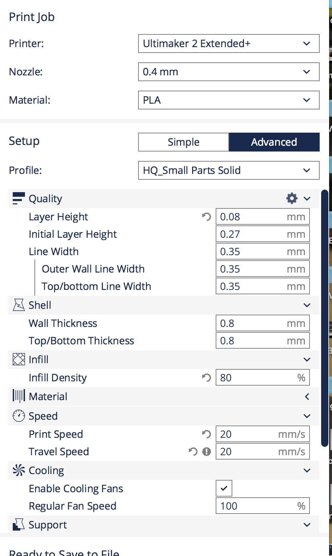Reset Infill Density to default
Image resolution: width=332 pixels, height=556 pixels.
click(207, 378)
